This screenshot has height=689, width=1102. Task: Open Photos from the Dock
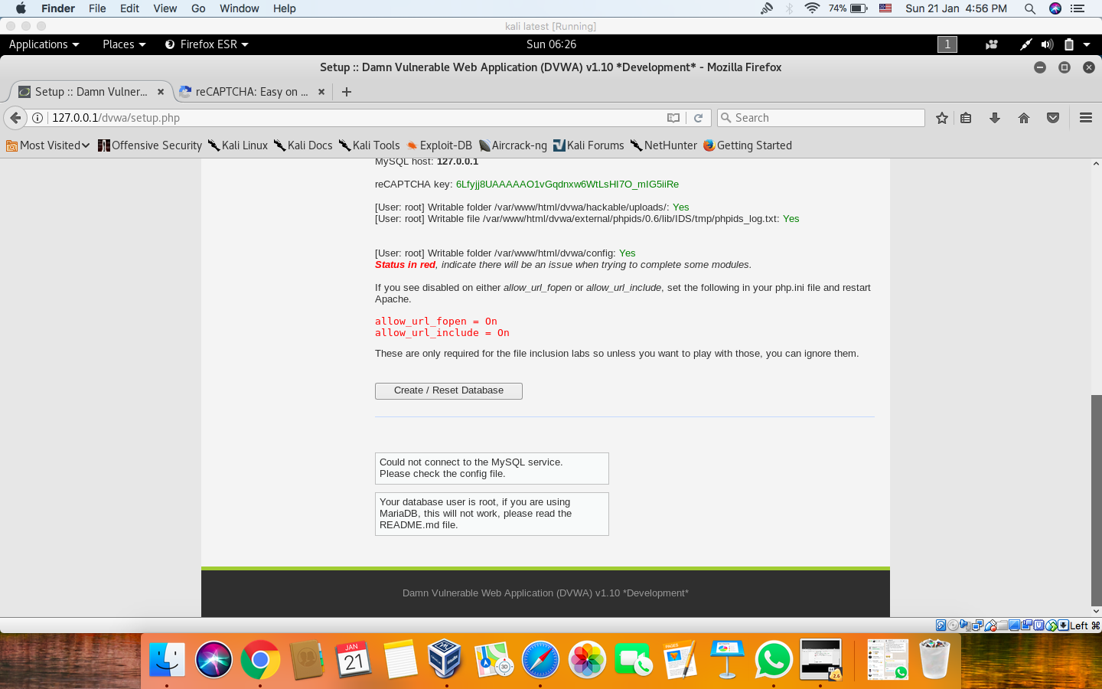(x=587, y=659)
